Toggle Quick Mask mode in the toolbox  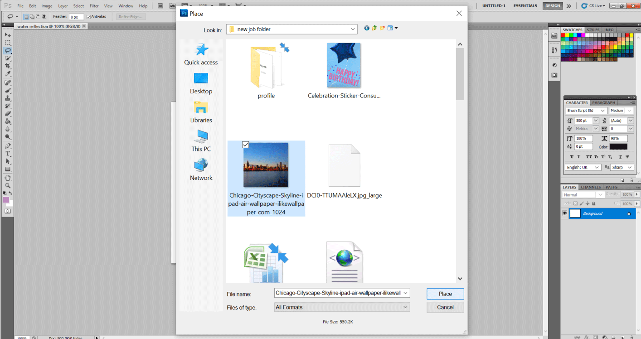pyautogui.click(x=8, y=211)
